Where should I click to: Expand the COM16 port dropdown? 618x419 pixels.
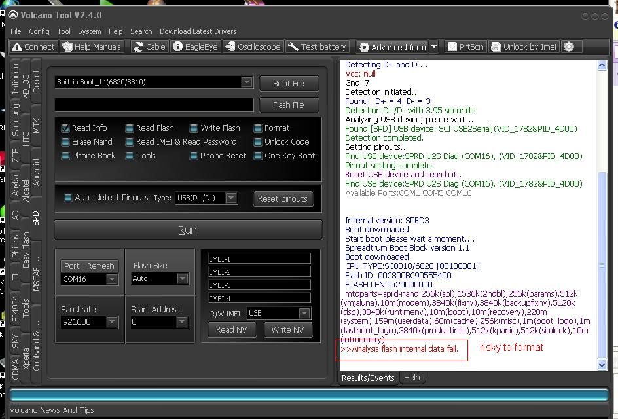[112, 279]
